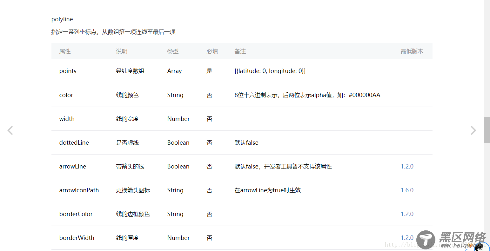Click the Boolean type in dottedLine row

[x=178, y=142]
